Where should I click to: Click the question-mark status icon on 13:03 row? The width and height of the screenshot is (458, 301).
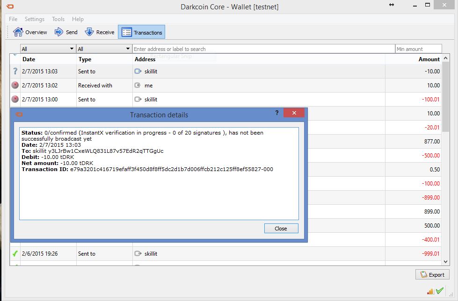pyautogui.click(x=15, y=71)
